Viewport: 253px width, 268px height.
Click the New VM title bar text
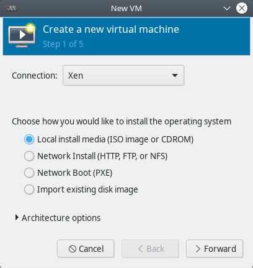pos(126,9)
